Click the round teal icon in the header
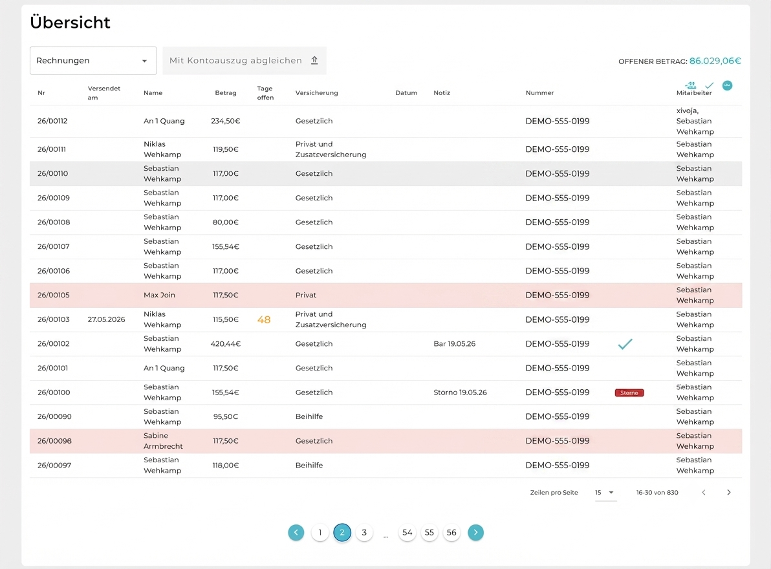771x569 pixels. (x=727, y=85)
